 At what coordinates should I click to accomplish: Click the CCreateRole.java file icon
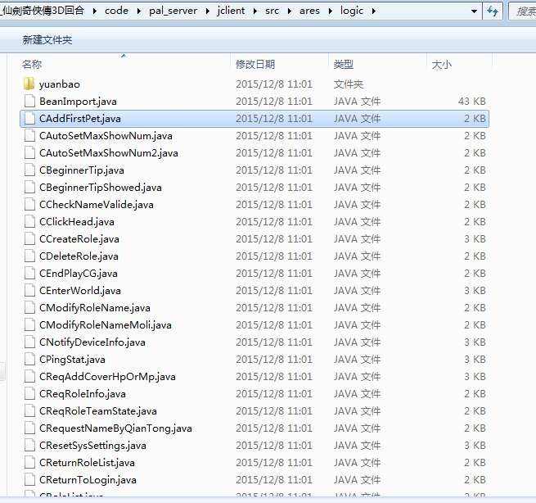click(29, 239)
